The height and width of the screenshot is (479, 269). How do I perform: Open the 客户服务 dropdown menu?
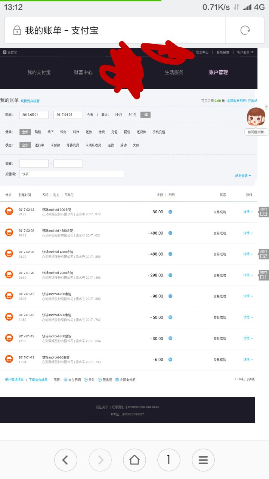(x=245, y=52)
